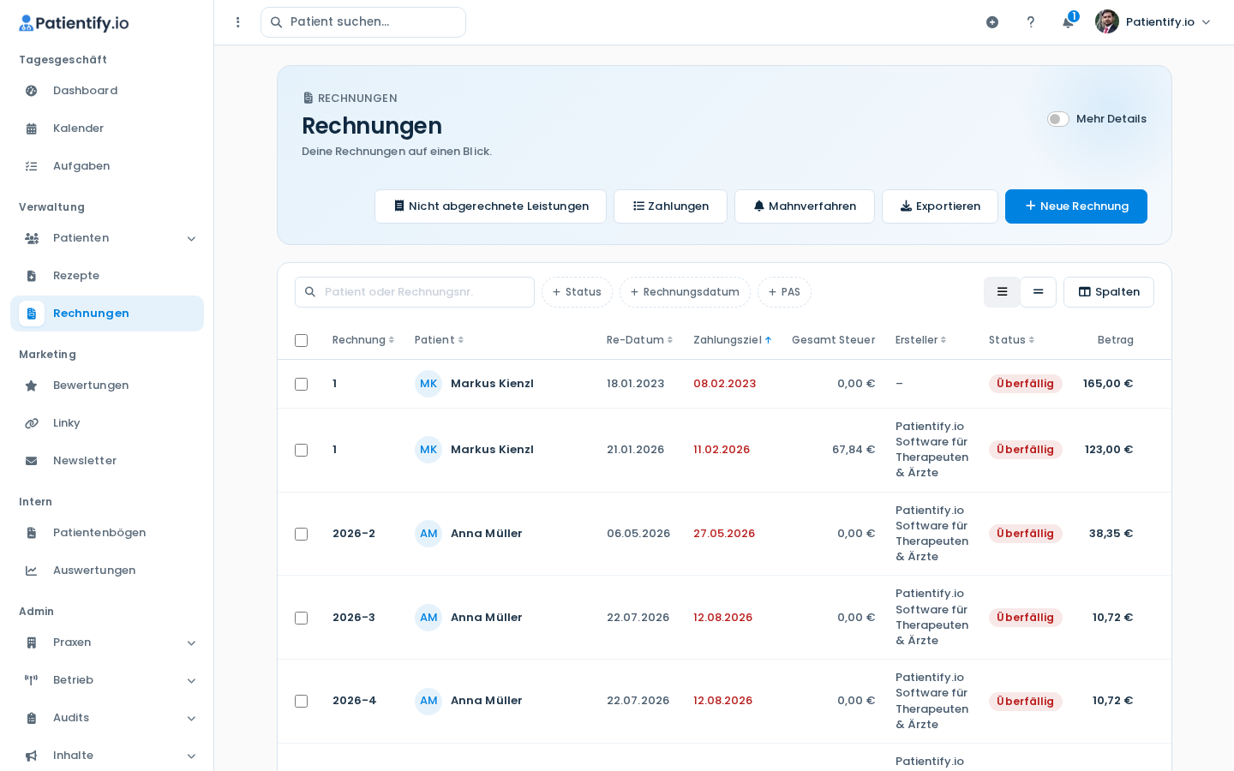This screenshot has width=1234, height=771.
Task: Open the three-dot menu near search
Action: pyautogui.click(x=238, y=22)
